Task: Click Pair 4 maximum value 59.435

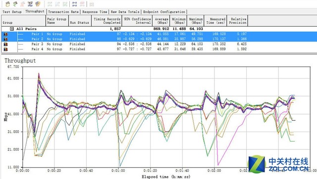Action: coord(197,49)
